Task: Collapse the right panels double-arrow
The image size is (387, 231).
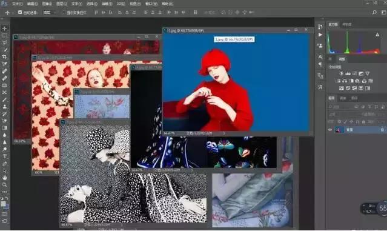Action: (x=322, y=19)
